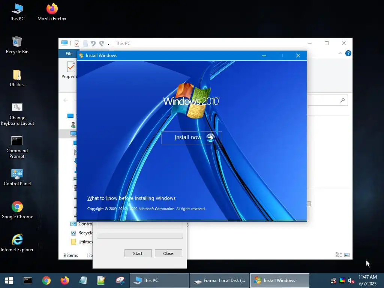Collapse the ribbon using the chevron arrow
Viewport: 384px width, 288px height.
(340, 53)
